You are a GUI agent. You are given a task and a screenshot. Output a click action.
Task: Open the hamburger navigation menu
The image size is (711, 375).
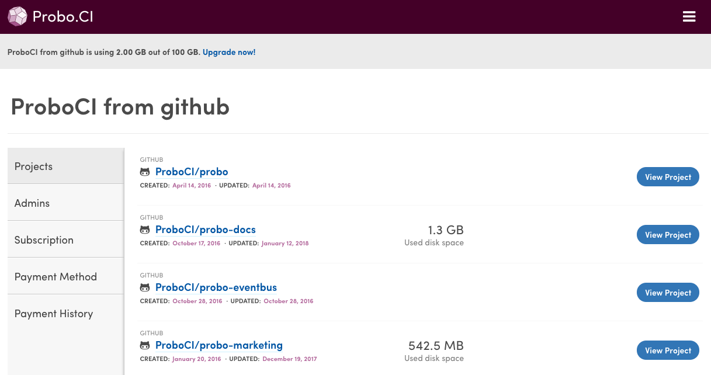tap(689, 16)
